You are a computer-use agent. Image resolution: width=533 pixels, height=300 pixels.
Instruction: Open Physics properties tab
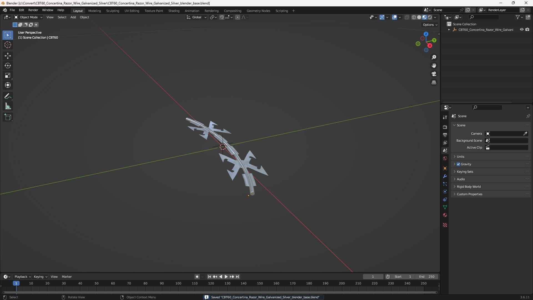point(445,192)
